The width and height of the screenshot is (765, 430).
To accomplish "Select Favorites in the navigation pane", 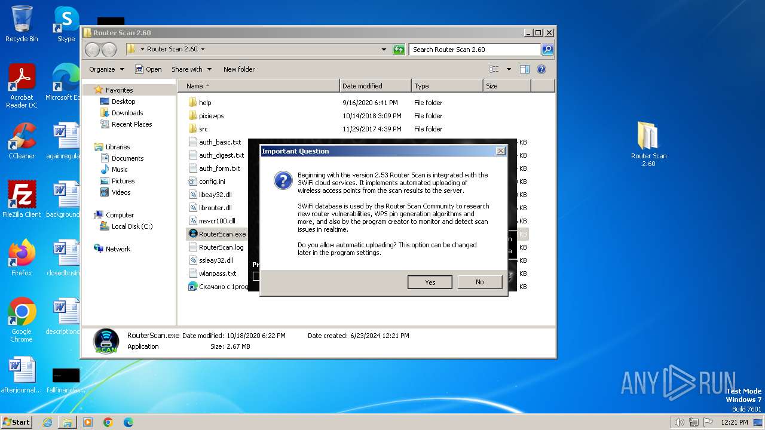I will point(119,90).
